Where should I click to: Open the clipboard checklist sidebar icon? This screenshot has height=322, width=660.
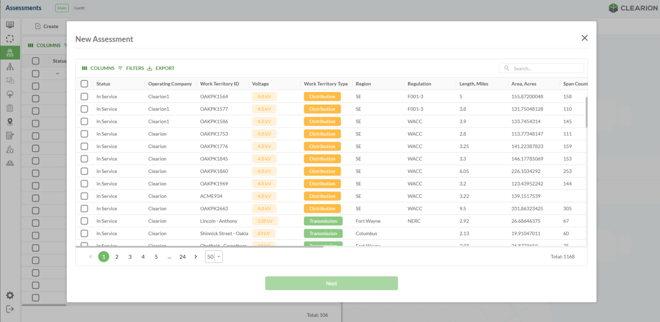[x=10, y=108]
